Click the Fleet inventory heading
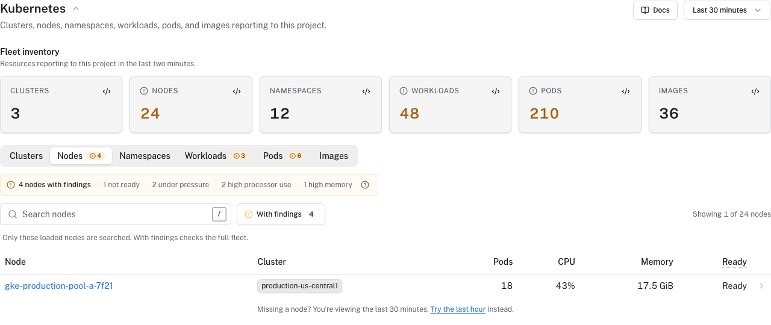Screen dimensions: 771x325 [x=30, y=52]
